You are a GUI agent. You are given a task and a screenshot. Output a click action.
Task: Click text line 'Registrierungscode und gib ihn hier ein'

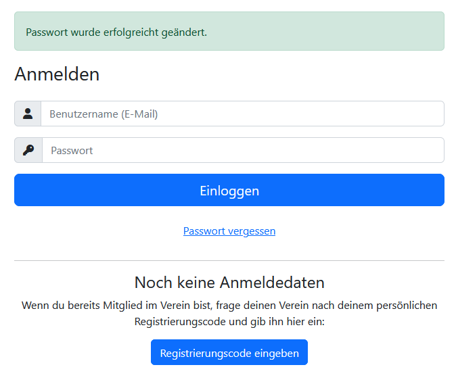pyautogui.click(x=229, y=322)
